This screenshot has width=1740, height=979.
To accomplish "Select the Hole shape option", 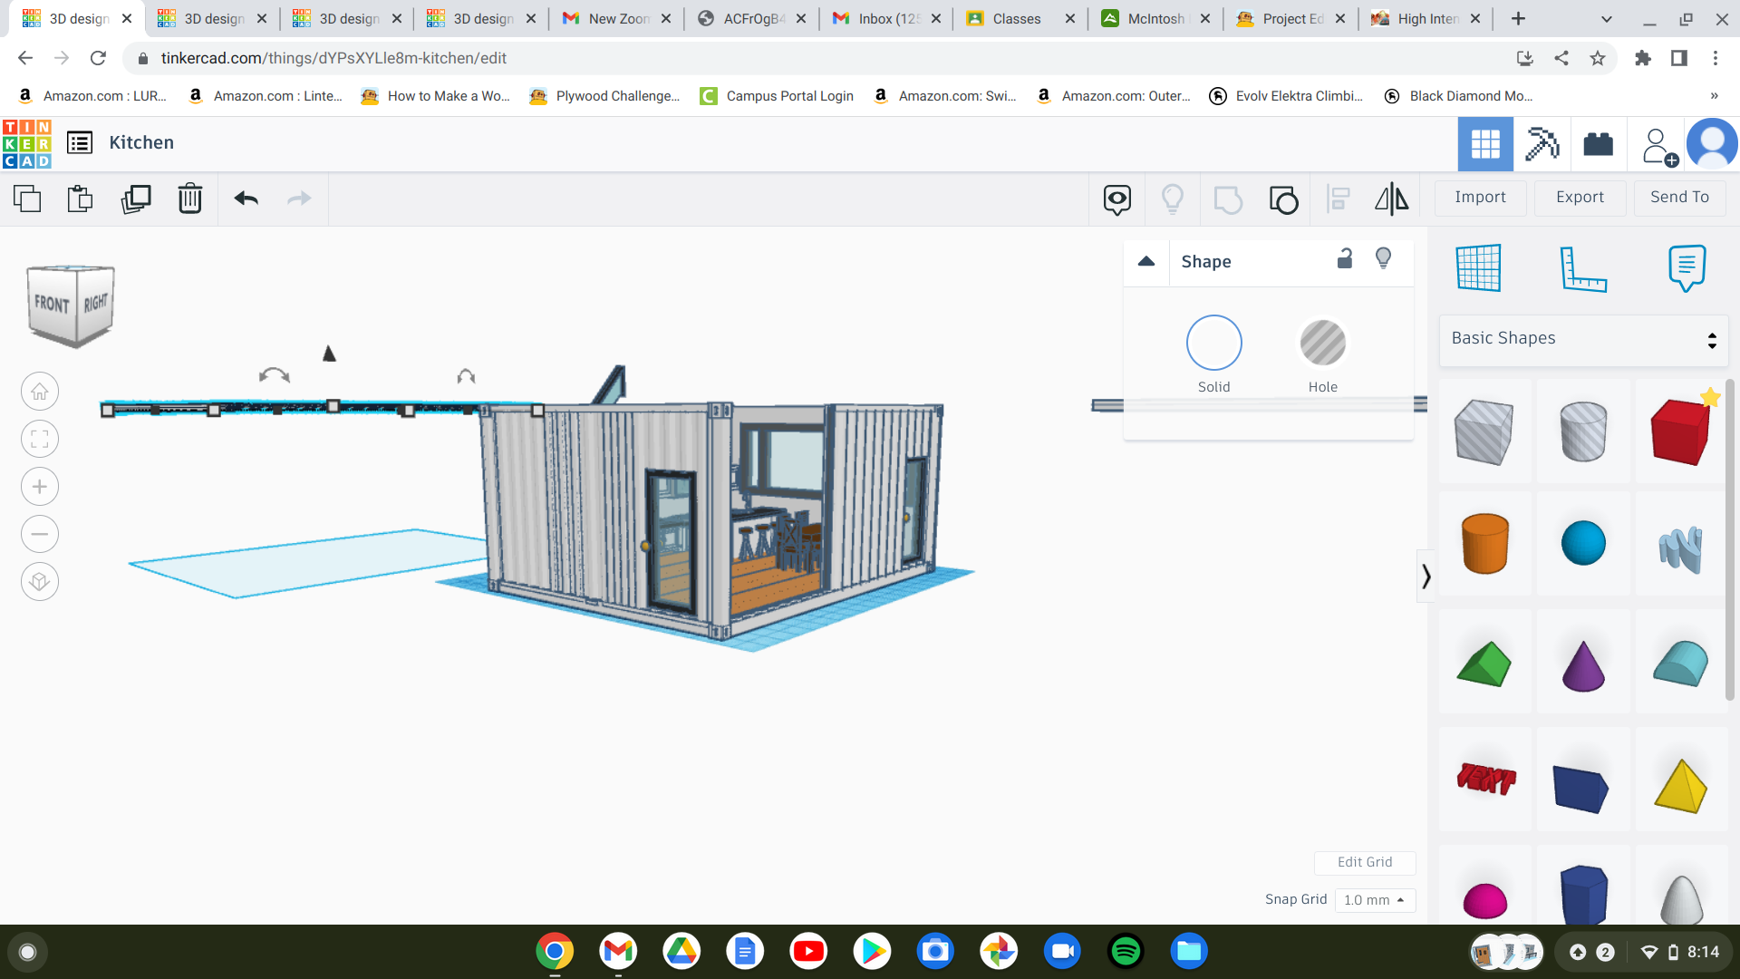I will click(1322, 344).
